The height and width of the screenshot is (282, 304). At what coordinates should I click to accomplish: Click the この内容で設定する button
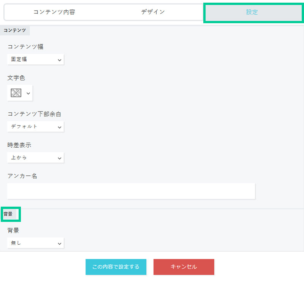(116, 267)
